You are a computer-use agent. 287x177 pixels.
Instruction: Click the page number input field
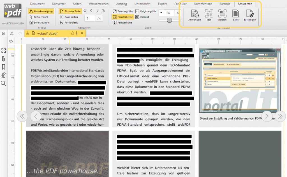(x=90, y=19)
